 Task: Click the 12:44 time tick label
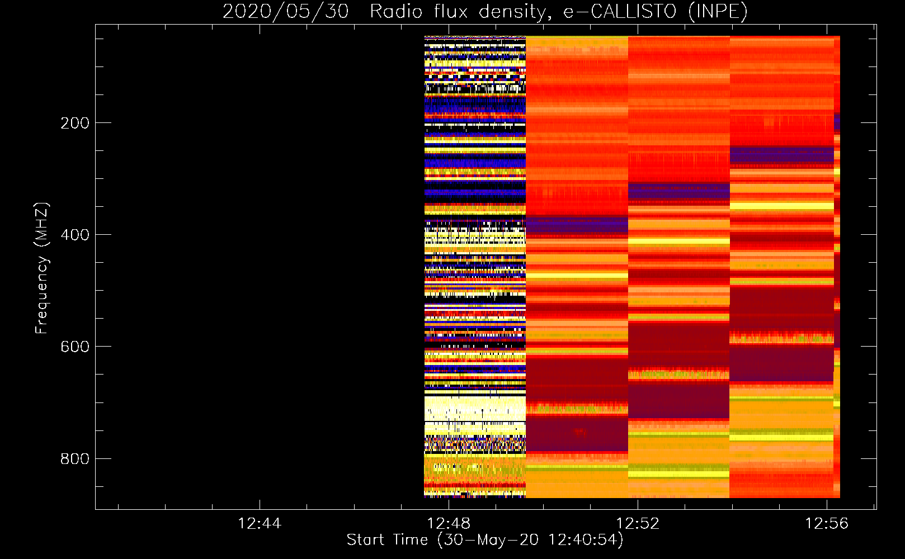tap(260, 524)
